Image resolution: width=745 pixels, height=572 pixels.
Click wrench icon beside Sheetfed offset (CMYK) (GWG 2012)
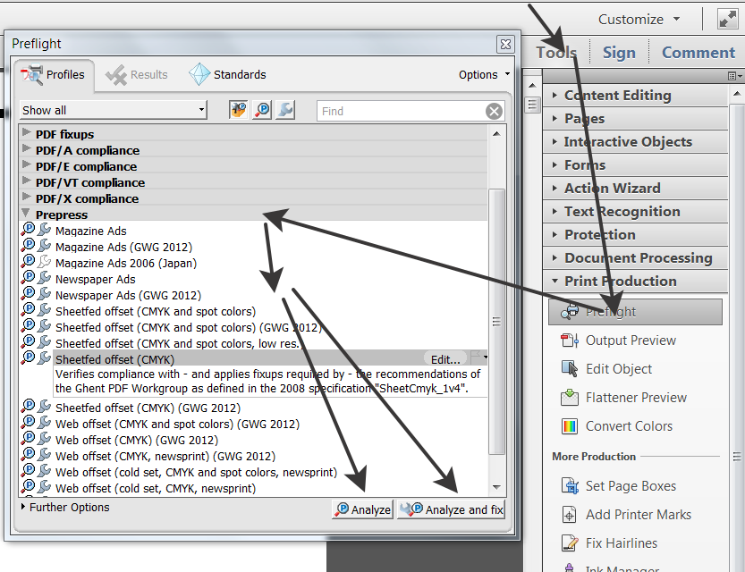44,407
